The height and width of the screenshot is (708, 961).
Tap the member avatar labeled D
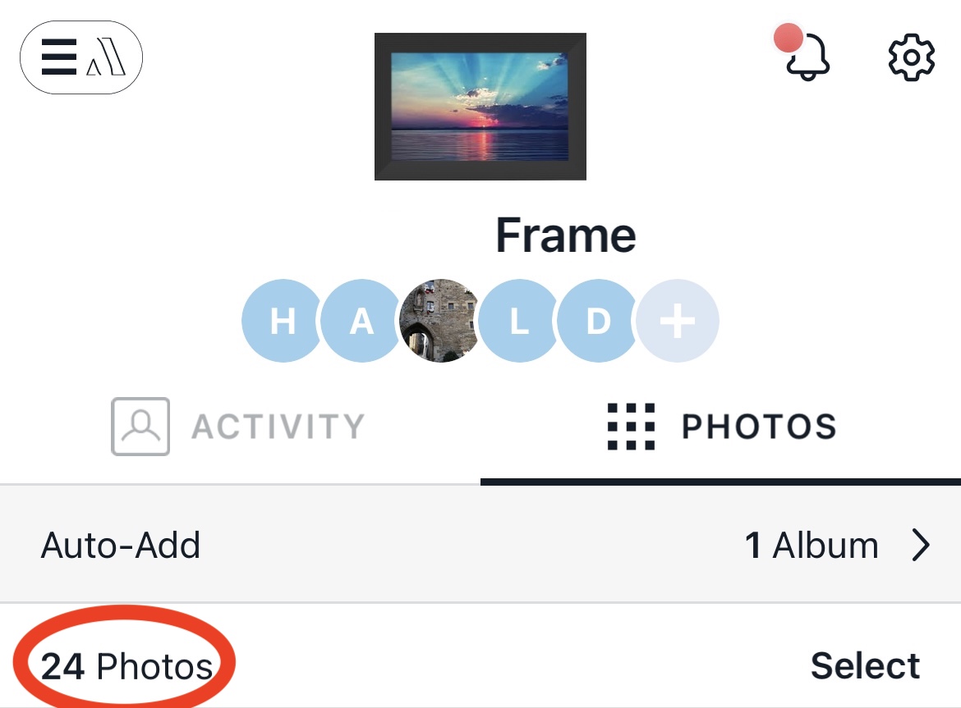click(598, 321)
